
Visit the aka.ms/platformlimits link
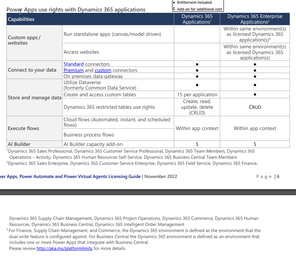[64, 249]
